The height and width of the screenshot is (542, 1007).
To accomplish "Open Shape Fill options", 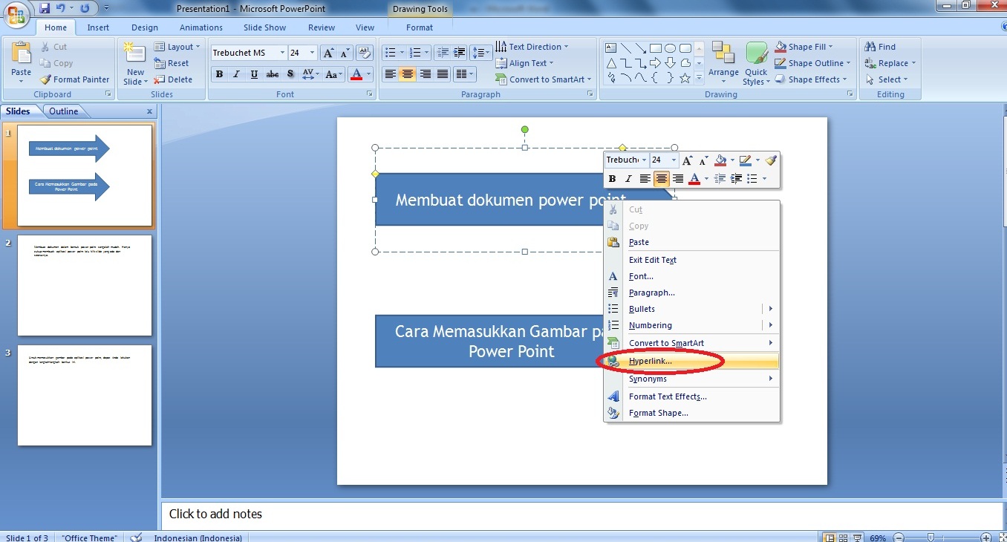I will 804,47.
